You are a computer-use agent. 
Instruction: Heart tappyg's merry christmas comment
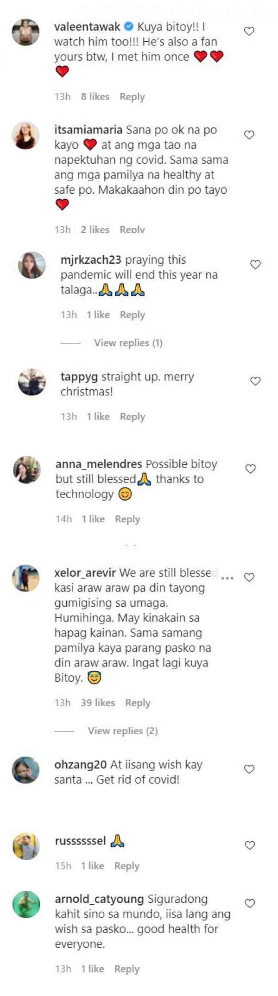click(x=255, y=381)
